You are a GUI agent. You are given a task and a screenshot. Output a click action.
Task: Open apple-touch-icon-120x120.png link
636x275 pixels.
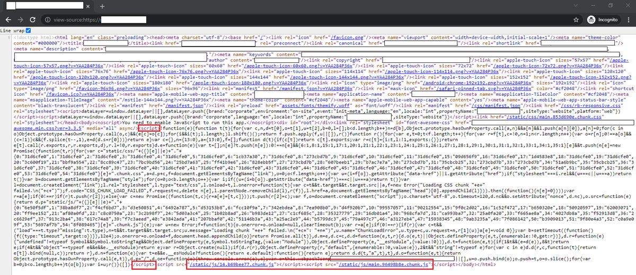(x=86, y=77)
